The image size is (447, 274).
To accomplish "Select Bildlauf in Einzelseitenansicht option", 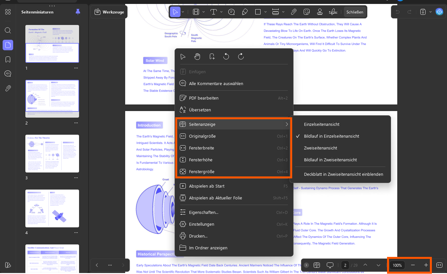I will [x=331, y=136].
